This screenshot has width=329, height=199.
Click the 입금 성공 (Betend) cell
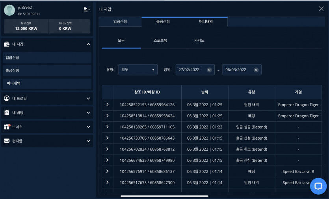click(x=251, y=127)
